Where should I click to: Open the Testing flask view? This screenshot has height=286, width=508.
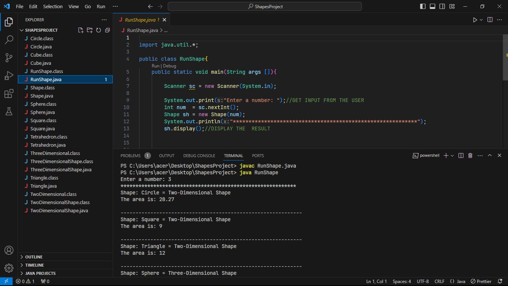point(9,111)
